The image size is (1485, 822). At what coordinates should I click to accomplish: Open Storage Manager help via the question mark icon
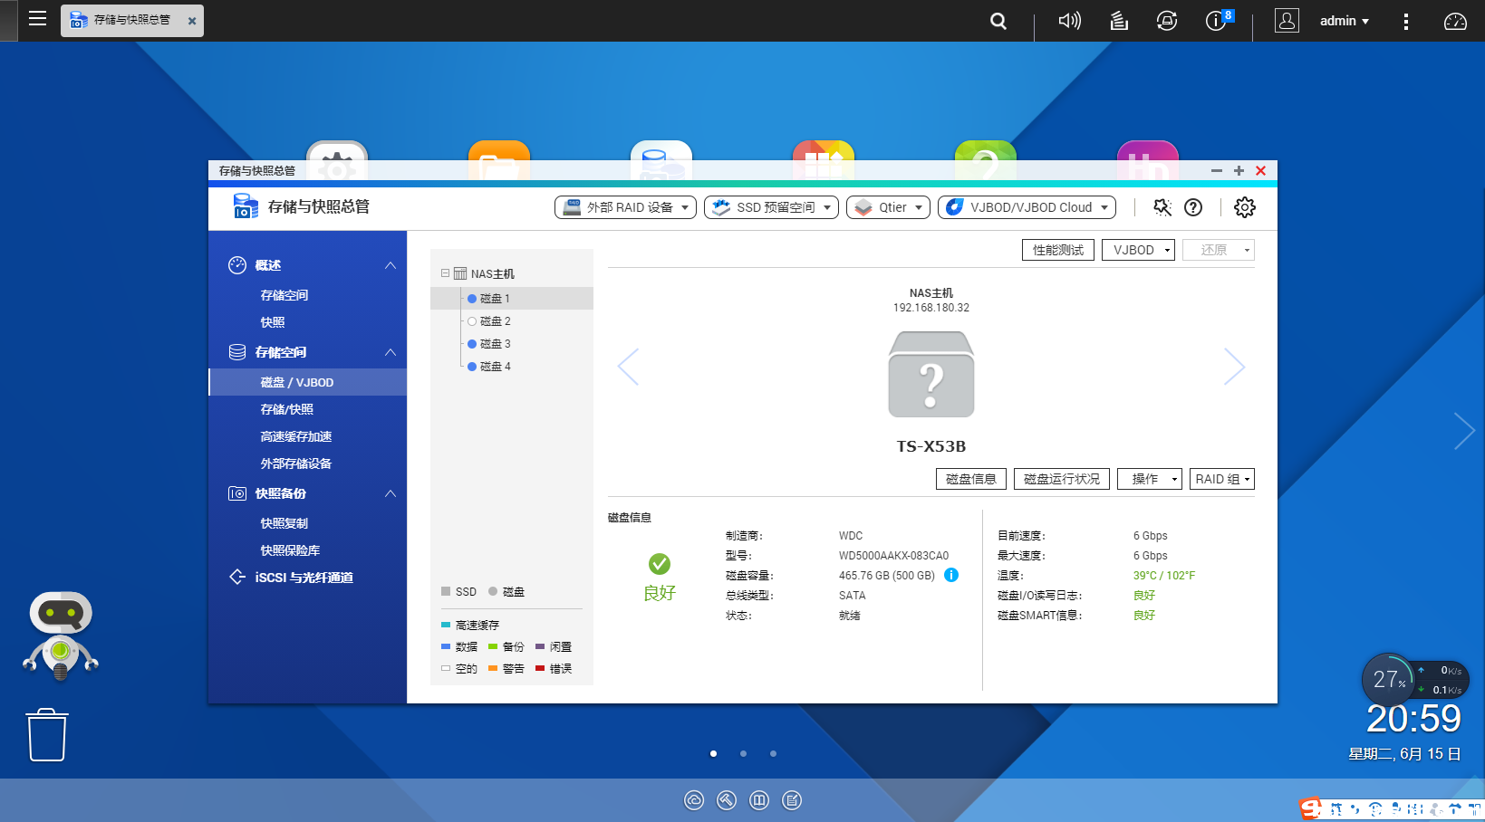1192,207
